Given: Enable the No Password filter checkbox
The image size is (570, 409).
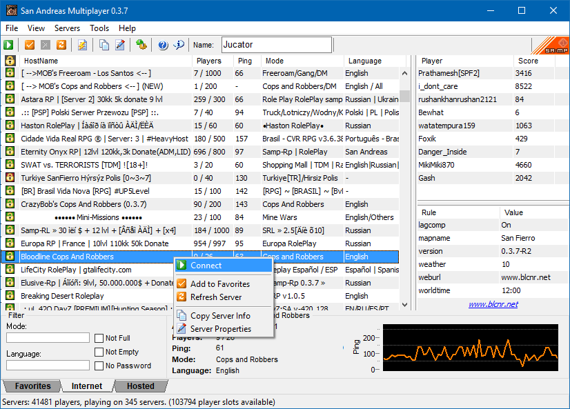Looking at the screenshot, I should (99, 366).
